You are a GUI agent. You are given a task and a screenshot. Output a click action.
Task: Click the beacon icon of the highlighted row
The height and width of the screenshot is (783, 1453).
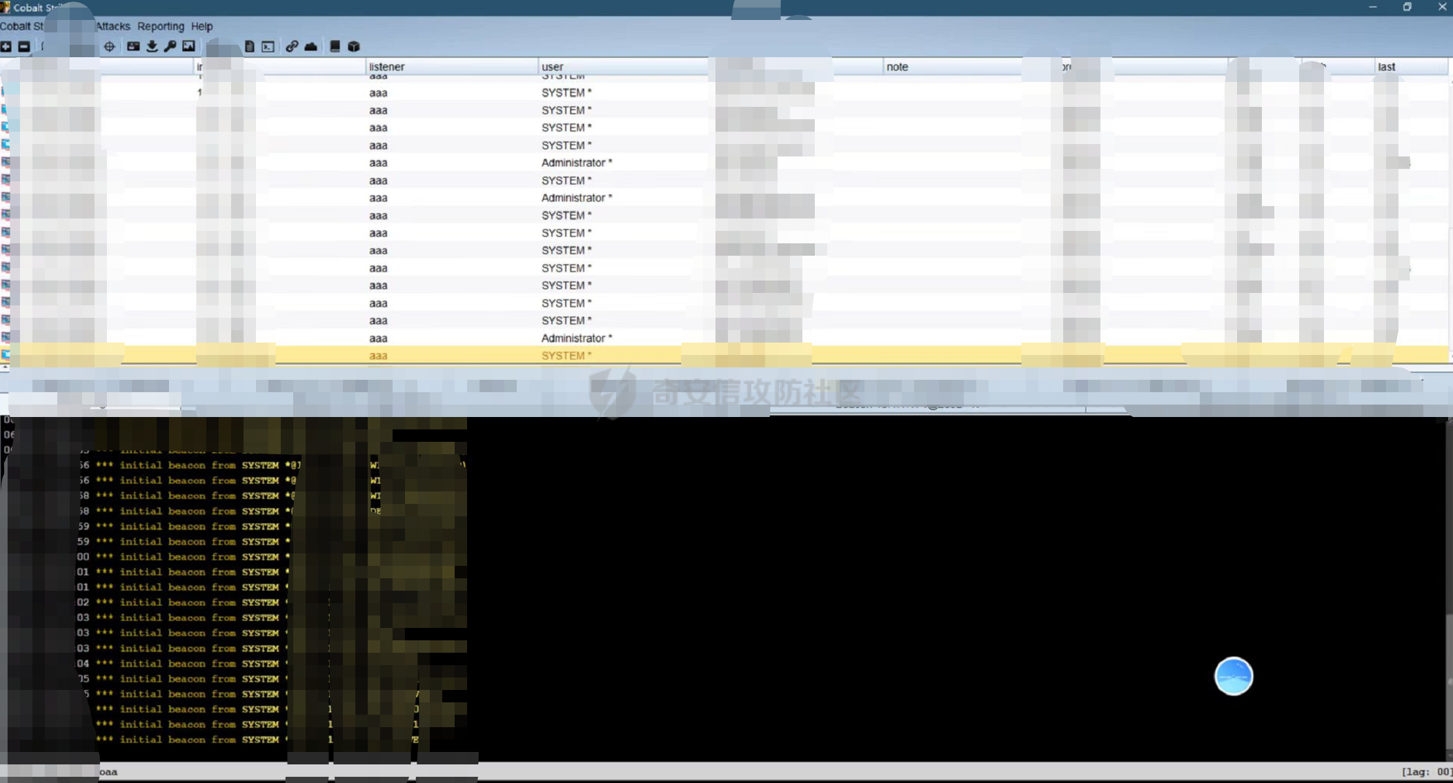coord(6,355)
